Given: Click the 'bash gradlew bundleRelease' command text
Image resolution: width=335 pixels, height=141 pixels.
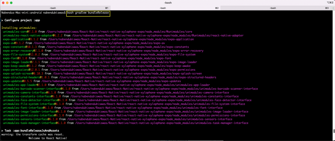Looking at the screenshot, I should 88,13.
